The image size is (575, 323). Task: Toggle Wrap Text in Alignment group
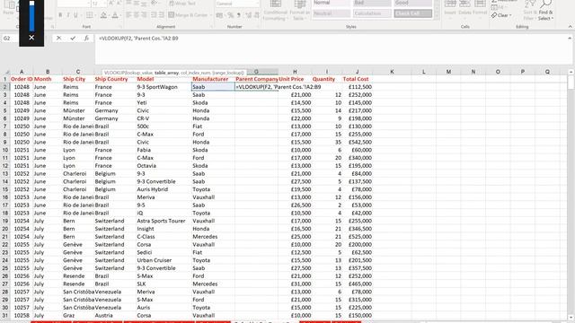(182, 4)
